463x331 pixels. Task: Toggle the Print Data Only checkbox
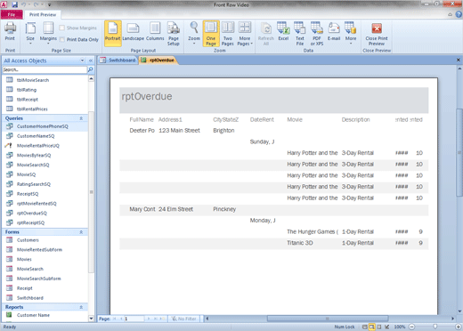[x=62, y=39]
